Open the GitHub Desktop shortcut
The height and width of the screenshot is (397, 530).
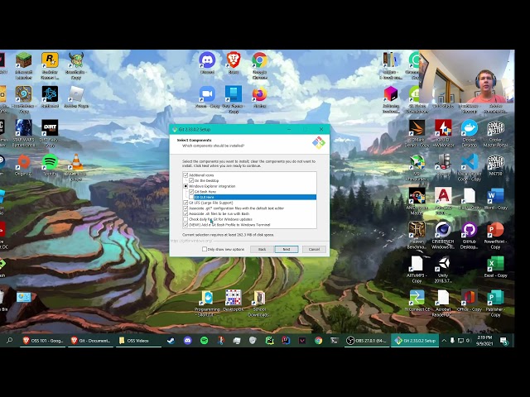470,235
